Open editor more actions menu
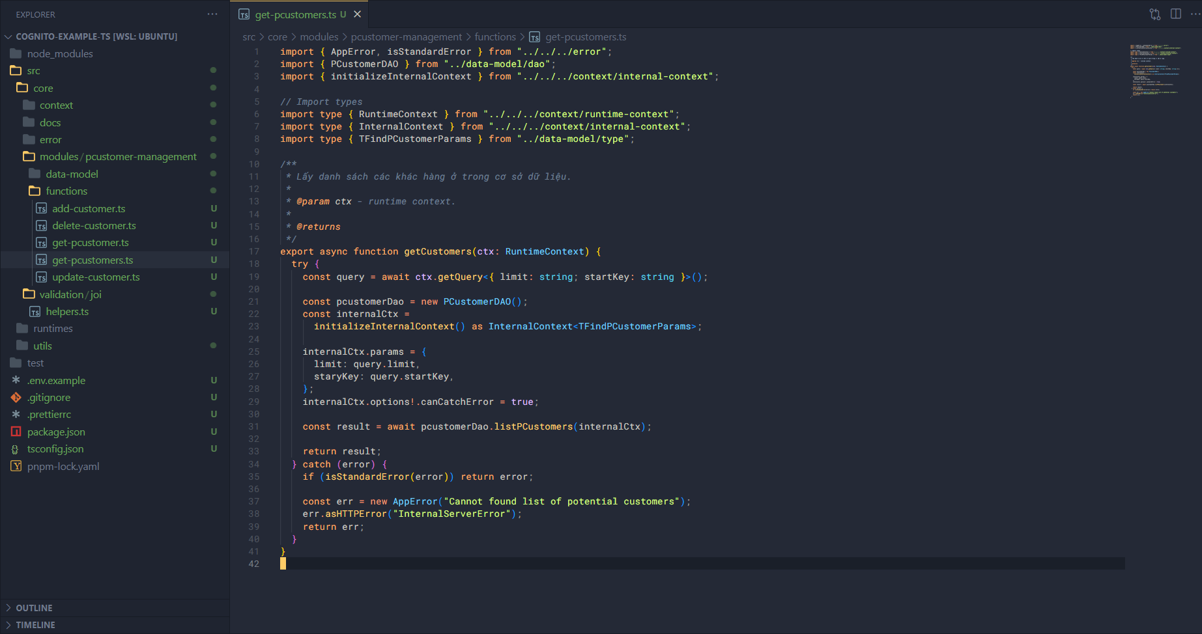Image resolution: width=1202 pixels, height=634 pixels. [x=1195, y=14]
